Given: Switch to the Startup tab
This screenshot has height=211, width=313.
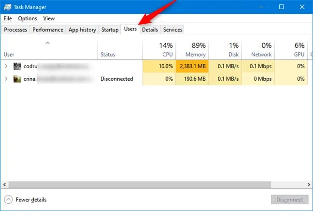Looking at the screenshot, I should pyautogui.click(x=110, y=29).
